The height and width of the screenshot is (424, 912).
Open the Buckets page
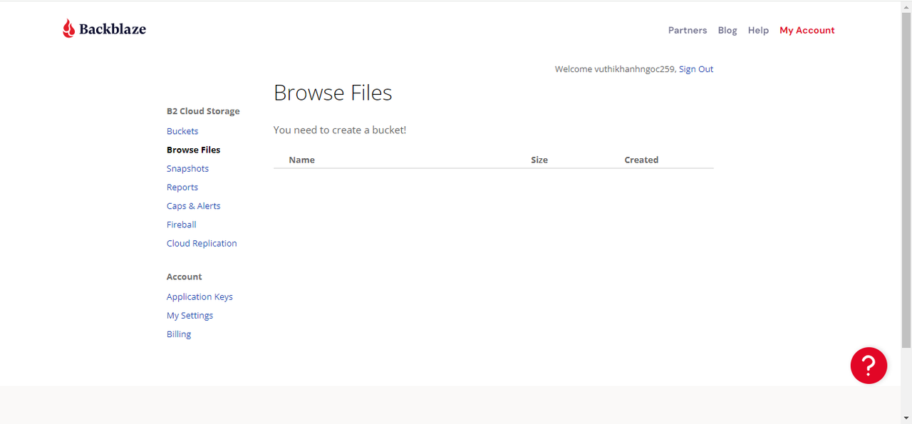pos(182,131)
